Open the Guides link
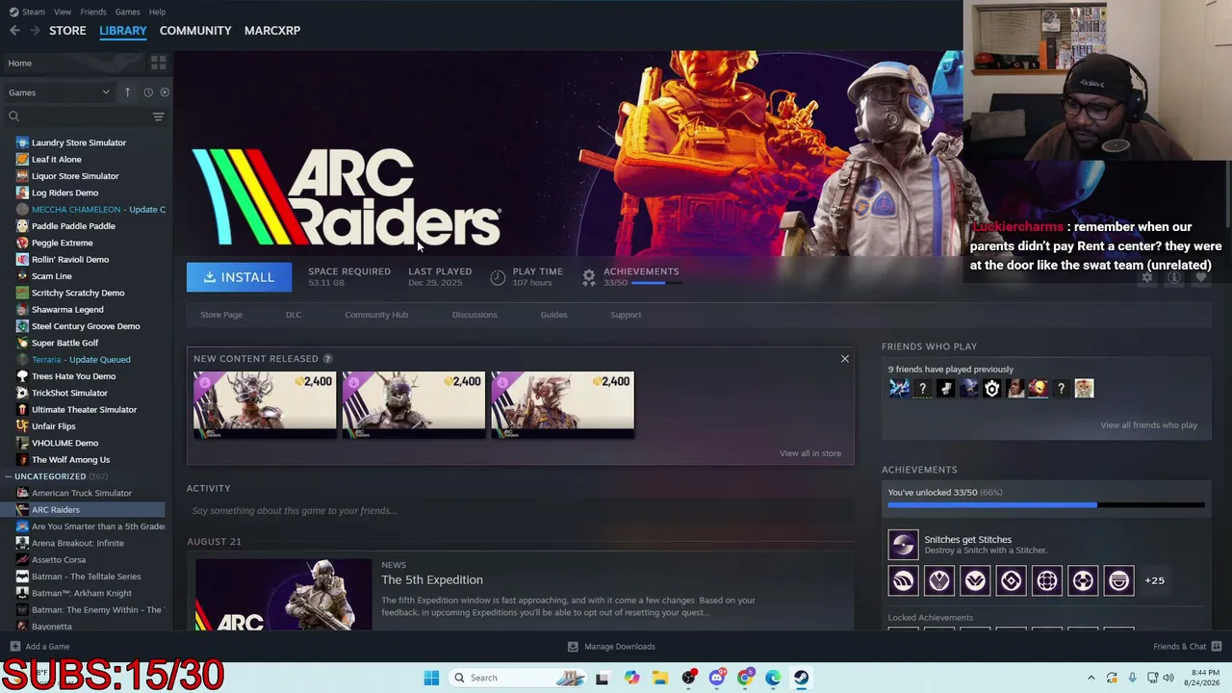The height and width of the screenshot is (693, 1232). tap(553, 315)
